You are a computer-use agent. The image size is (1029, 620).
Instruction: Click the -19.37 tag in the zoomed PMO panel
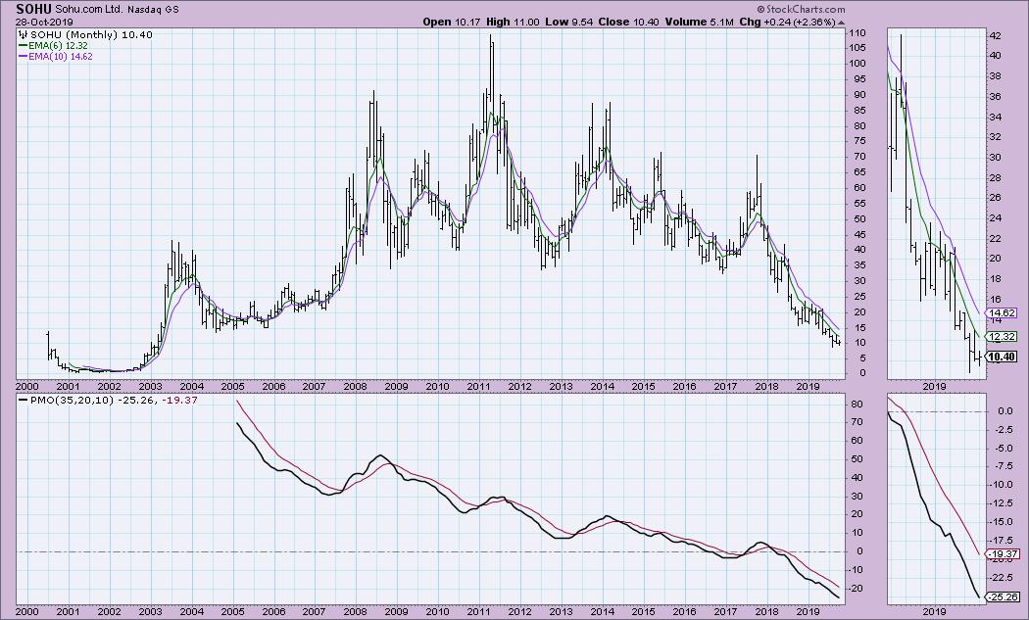(1004, 553)
